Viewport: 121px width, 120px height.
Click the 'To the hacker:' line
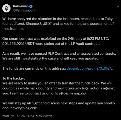(14, 78)
